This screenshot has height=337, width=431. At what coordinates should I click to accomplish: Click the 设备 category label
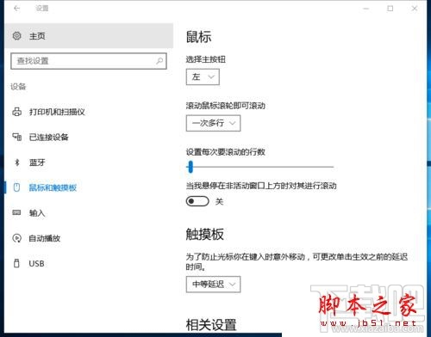point(18,87)
